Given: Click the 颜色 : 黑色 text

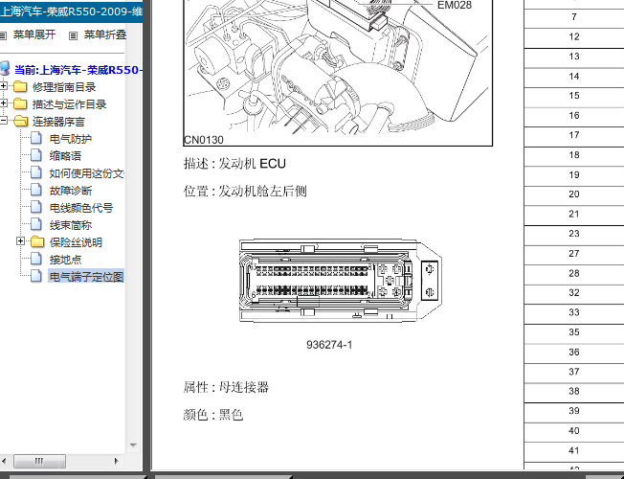Looking at the screenshot, I should [212, 415].
